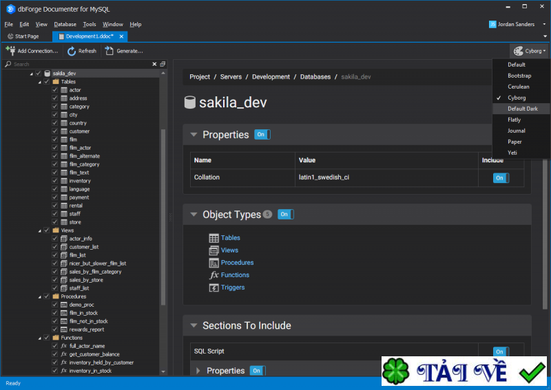This screenshot has height=390, width=551.
Task: Open the Database menu
Action: point(65,24)
